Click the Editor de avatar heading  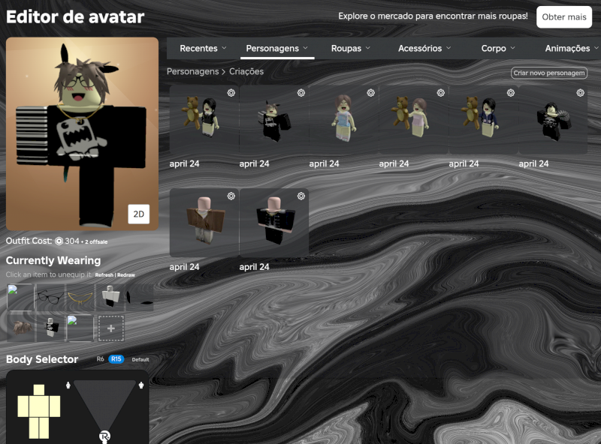75,16
